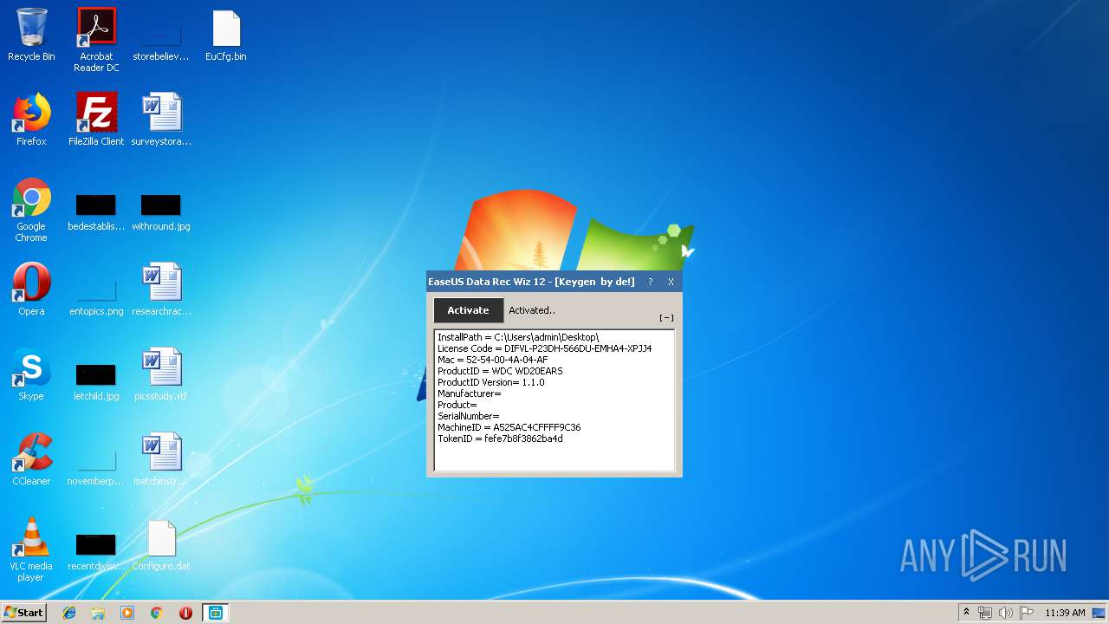Open the Action Center flag icon
Image resolution: width=1109 pixels, height=624 pixels.
(x=1027, y=613)
